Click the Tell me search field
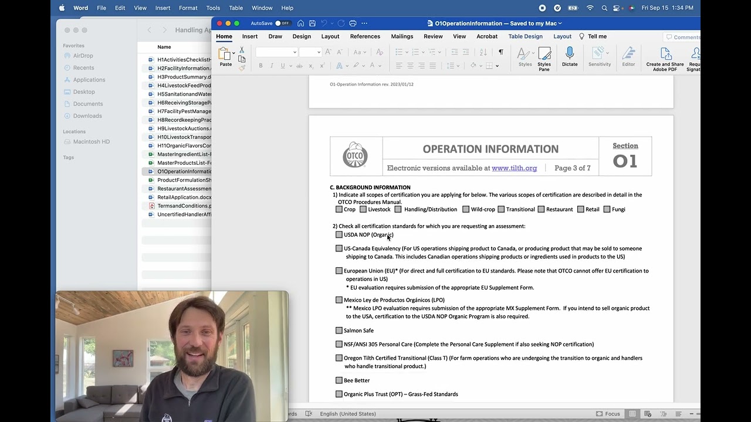This screenshot has height=422, width=751. [x=593, y=36]
